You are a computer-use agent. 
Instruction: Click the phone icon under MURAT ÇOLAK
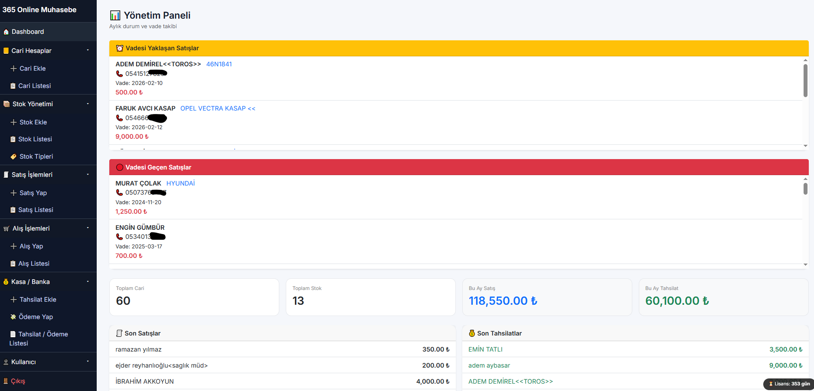point(119,192)
